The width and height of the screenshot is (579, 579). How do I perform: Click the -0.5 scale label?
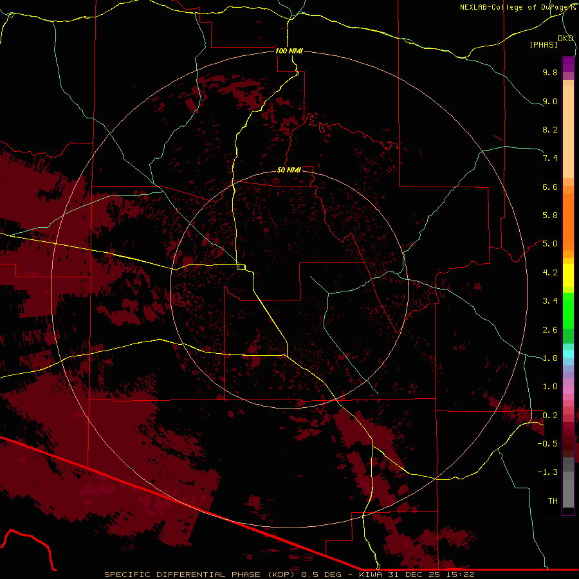pyautogui.click(x=547, y=444)
